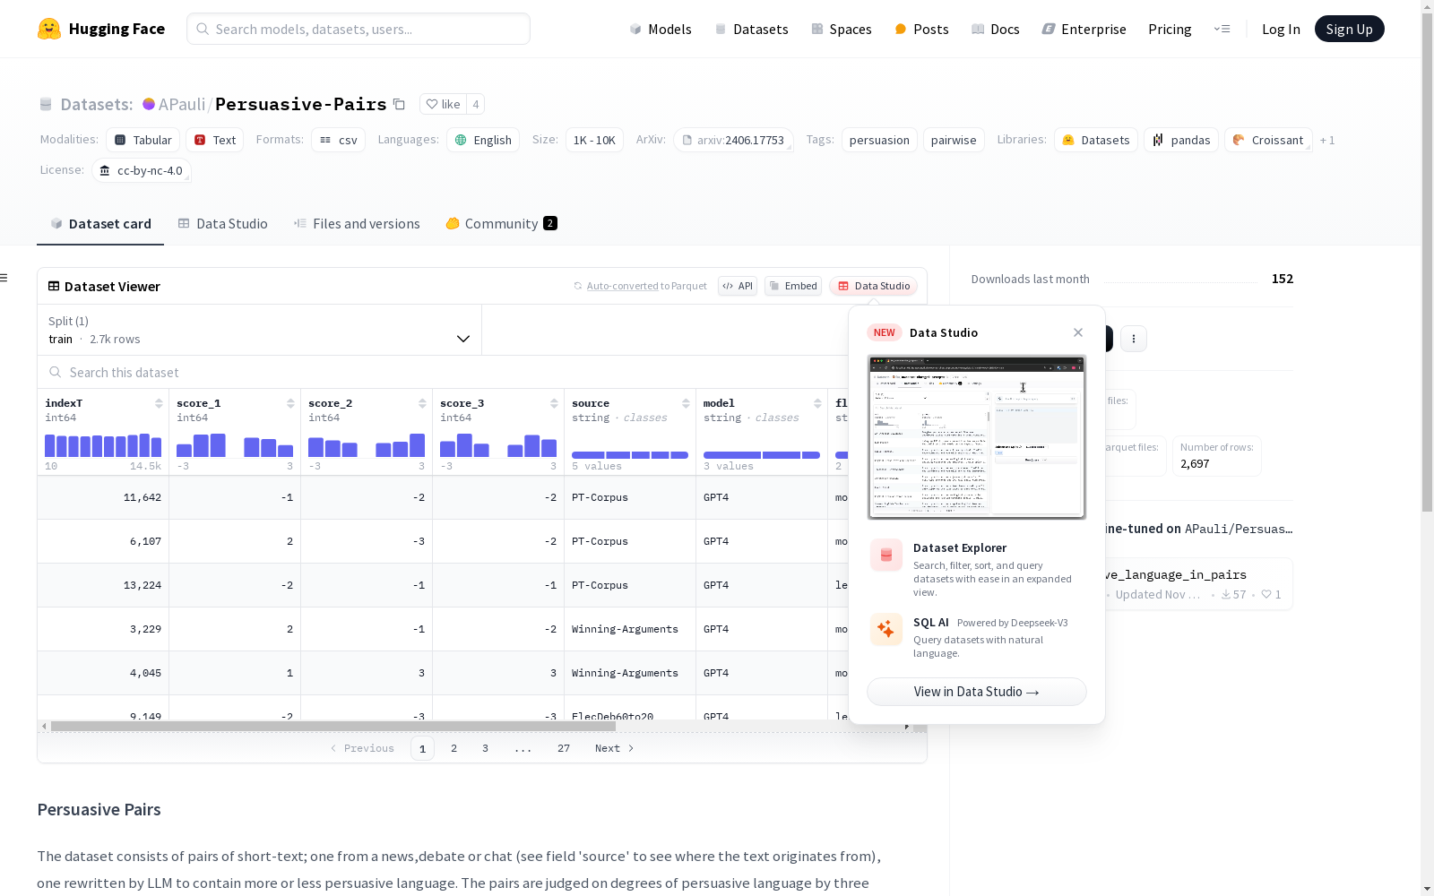Click the left sidebar table-of-contents icon

coord(4,278)
